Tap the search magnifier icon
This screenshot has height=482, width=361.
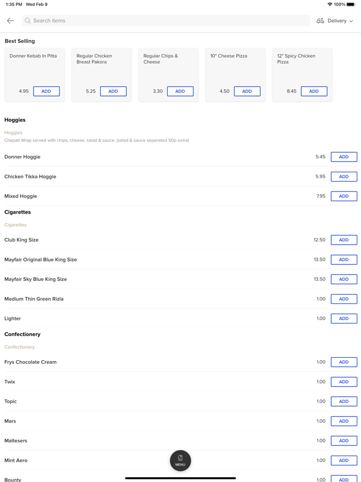[x=28, y=21]
